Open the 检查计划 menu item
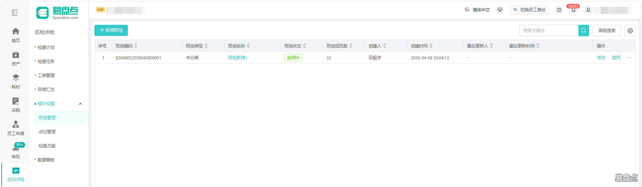The width and height of the screenshot is (642, 187). click(46, 47)
